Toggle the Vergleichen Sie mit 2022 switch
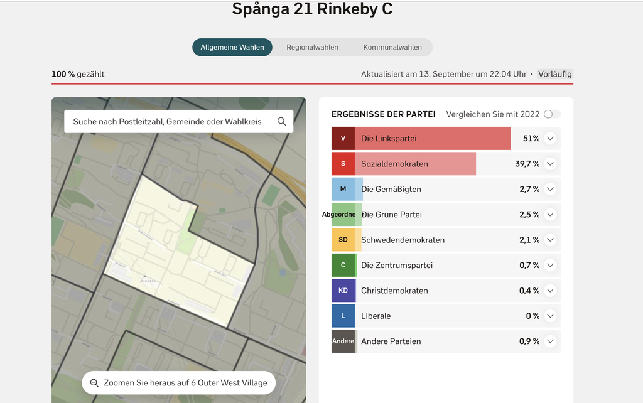 click(552, 114)
